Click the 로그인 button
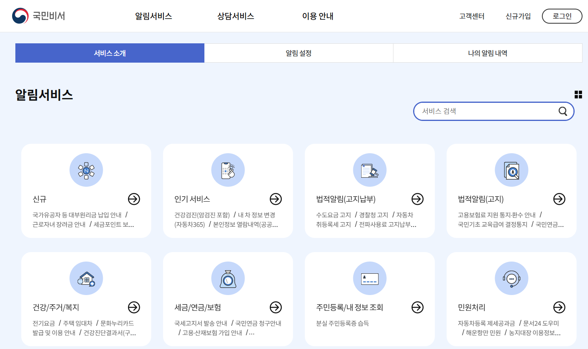Screen dimensions: 588x349 562,16
